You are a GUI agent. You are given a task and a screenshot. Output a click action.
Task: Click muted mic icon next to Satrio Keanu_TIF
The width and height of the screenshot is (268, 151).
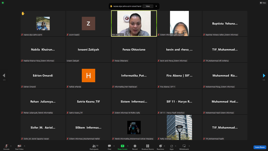tap(67, 113)
